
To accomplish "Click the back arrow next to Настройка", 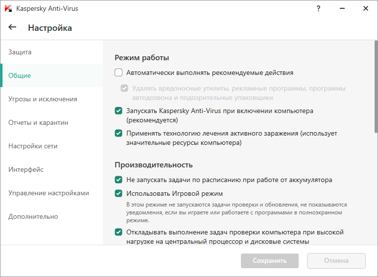I will point(13,27).
